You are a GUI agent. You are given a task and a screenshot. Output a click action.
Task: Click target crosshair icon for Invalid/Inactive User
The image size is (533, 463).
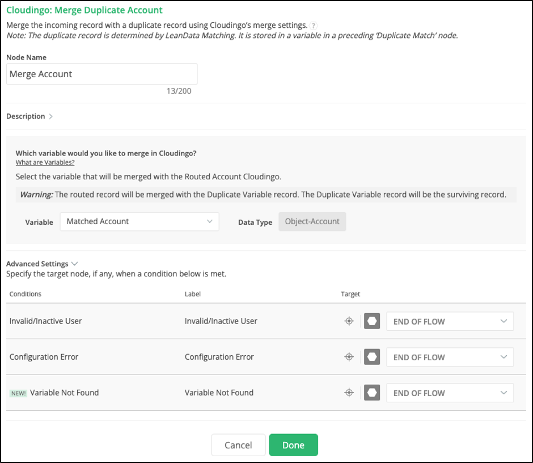[x=349, y=321]
